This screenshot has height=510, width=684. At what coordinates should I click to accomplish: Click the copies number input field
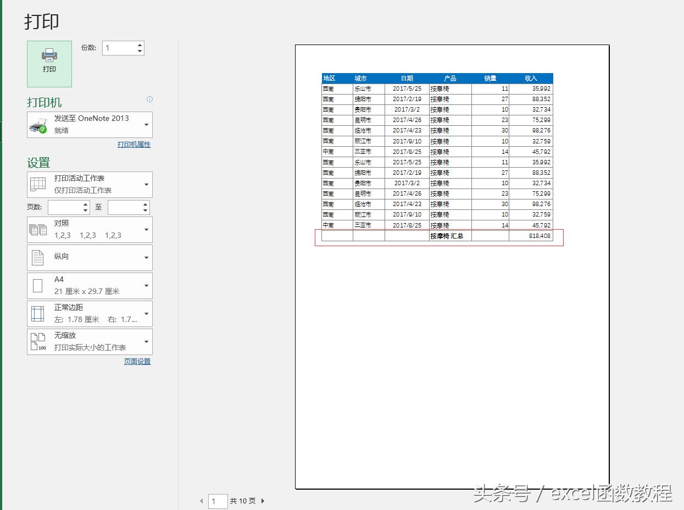(x=118, y=48)
